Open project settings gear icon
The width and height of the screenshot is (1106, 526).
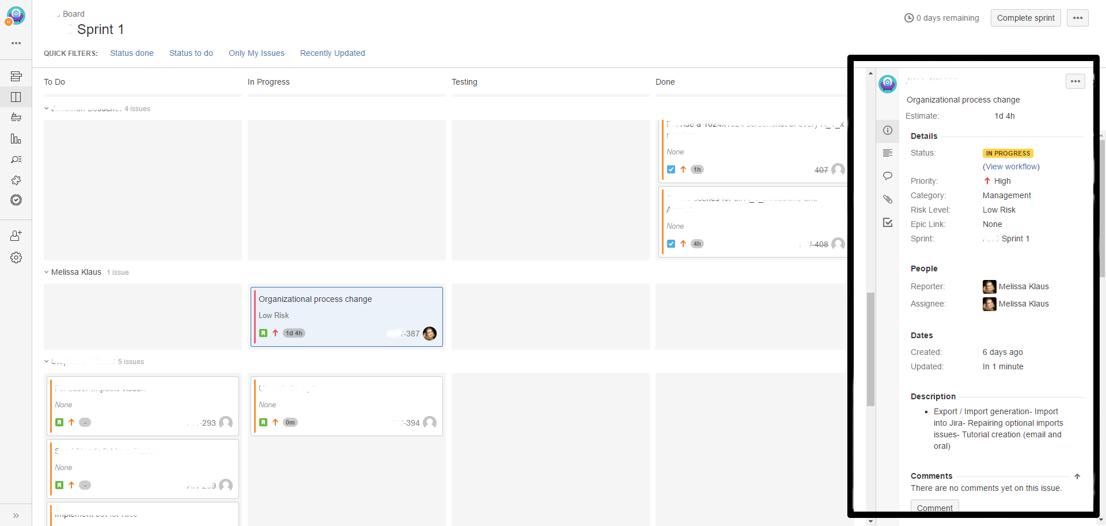pos(16,258)
